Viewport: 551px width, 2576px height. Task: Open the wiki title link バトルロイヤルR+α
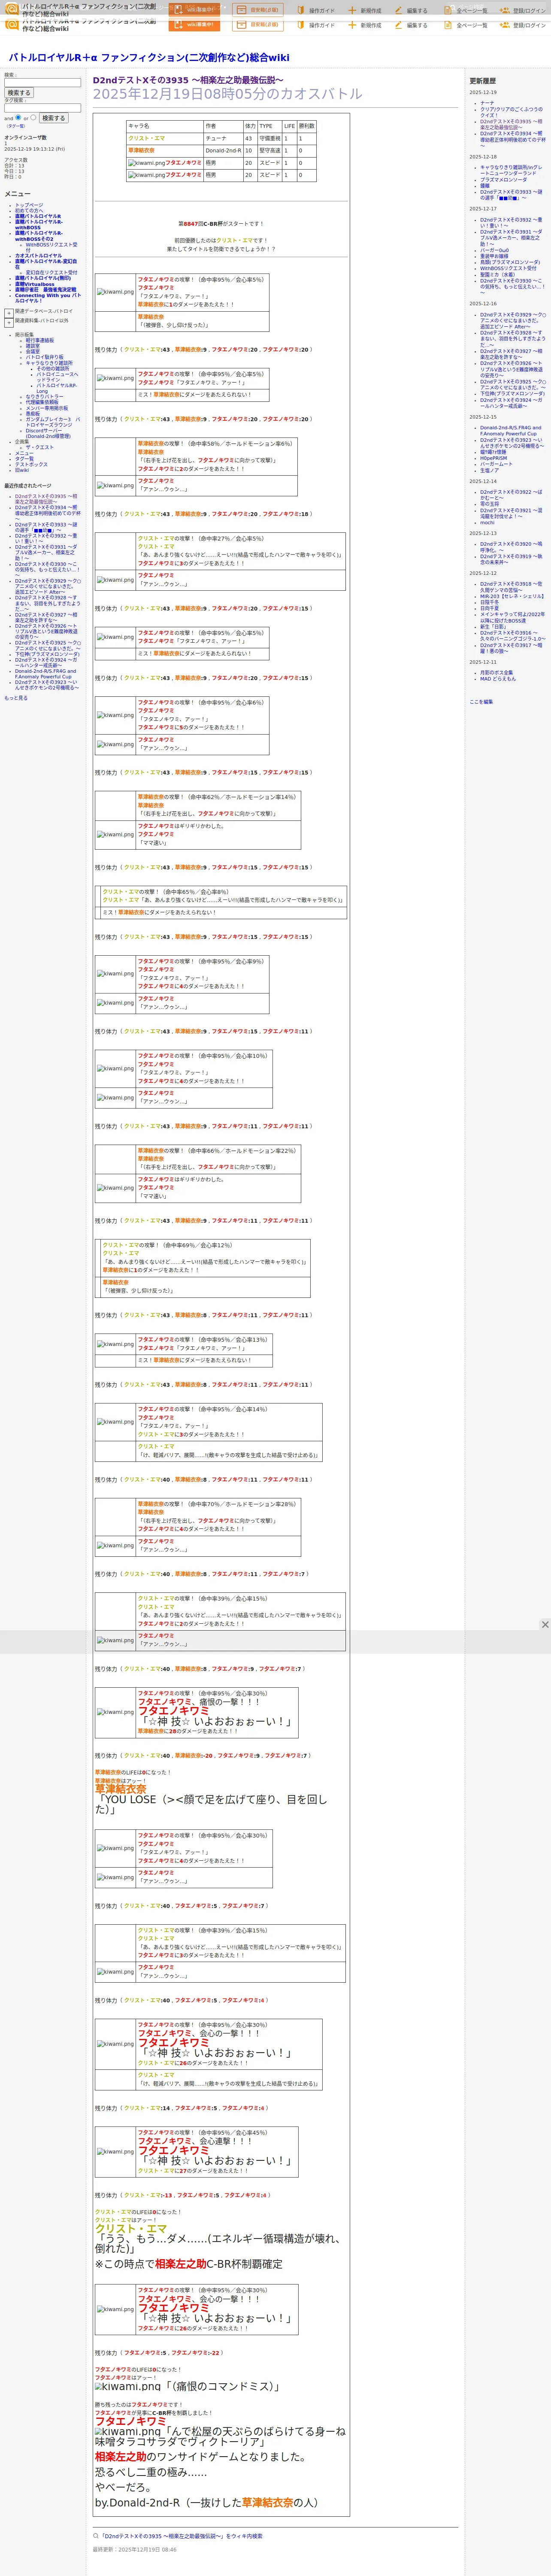pos(149,57)
